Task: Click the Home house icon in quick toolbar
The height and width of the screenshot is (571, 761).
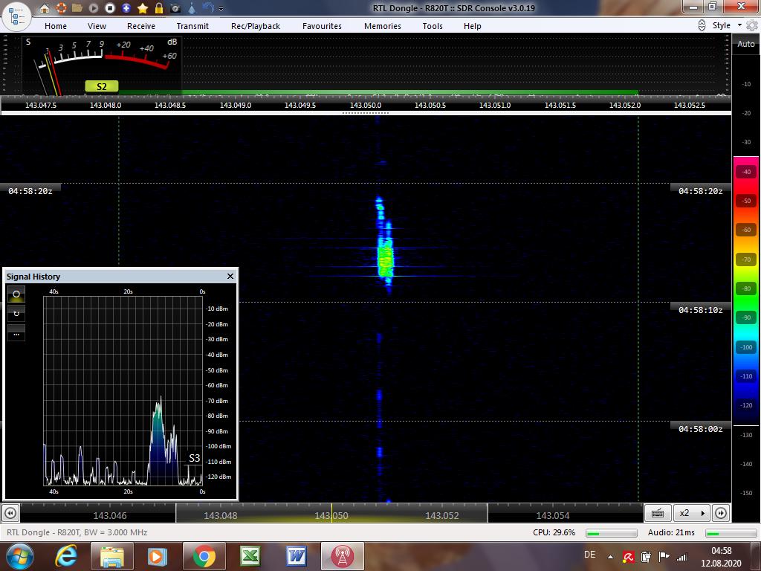Action: (44, 7)
